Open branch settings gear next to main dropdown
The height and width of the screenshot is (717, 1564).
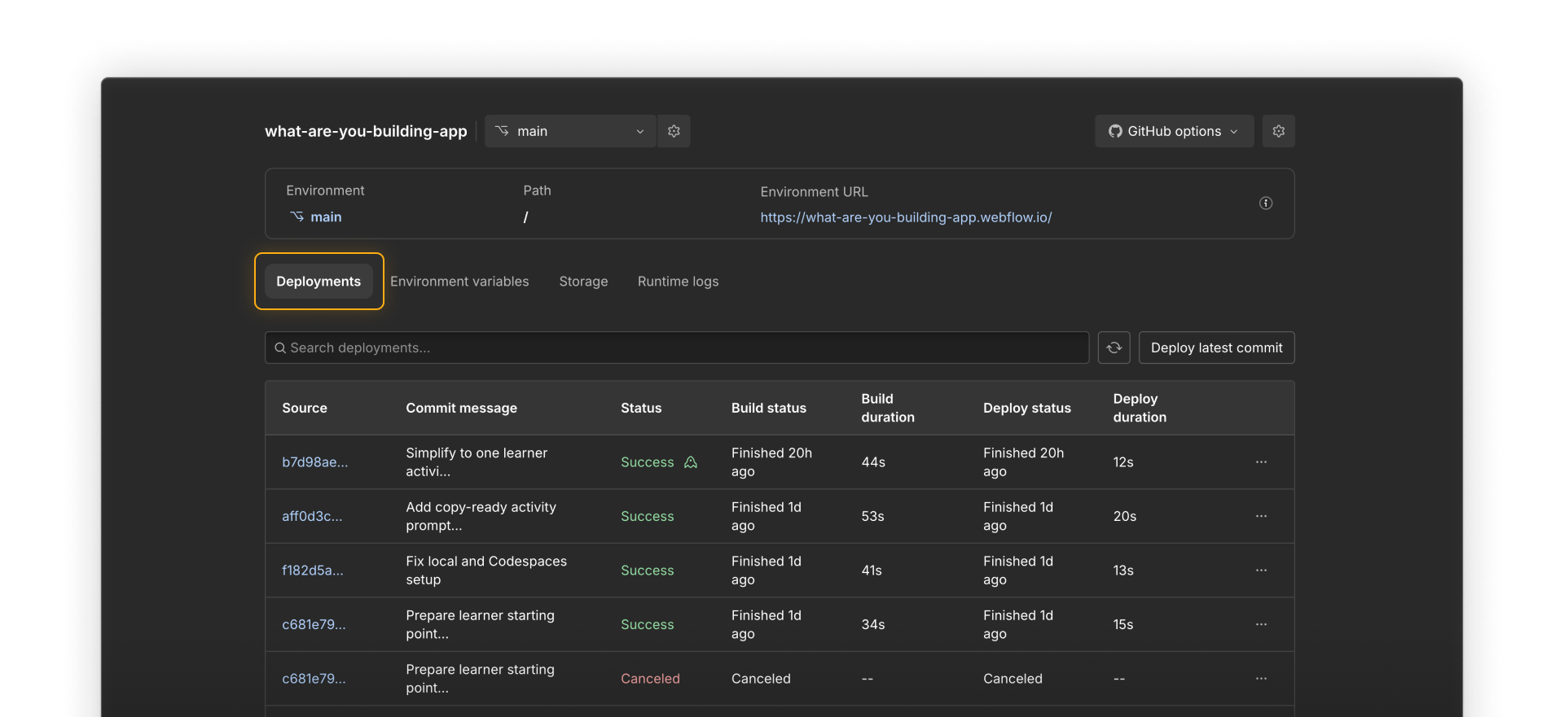tap(674, 131)
